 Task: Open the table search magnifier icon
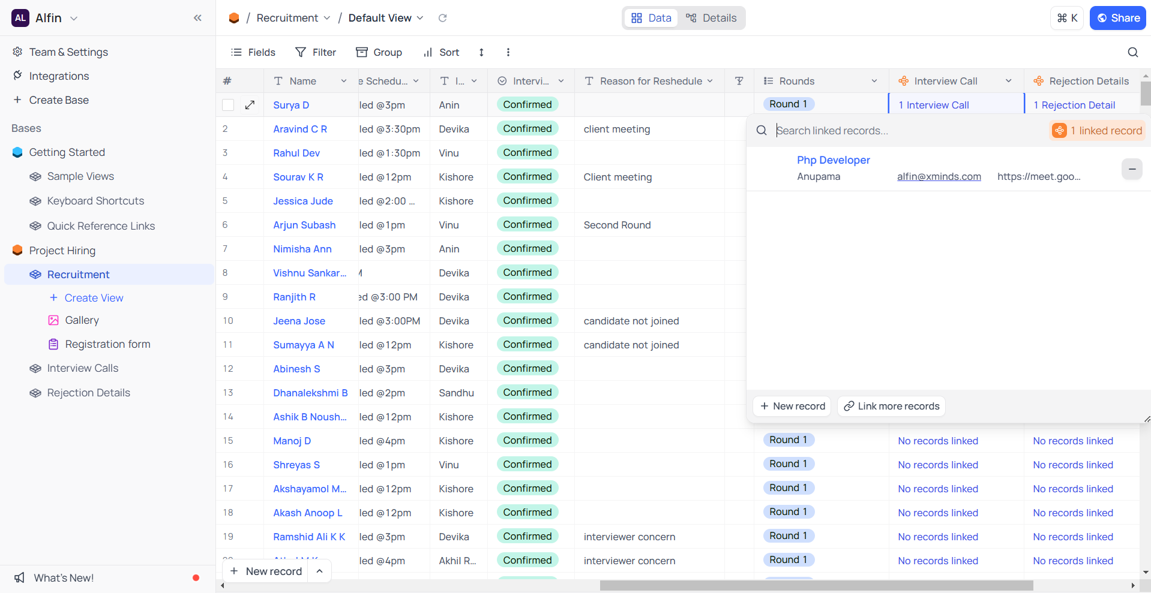(1132, 52)
